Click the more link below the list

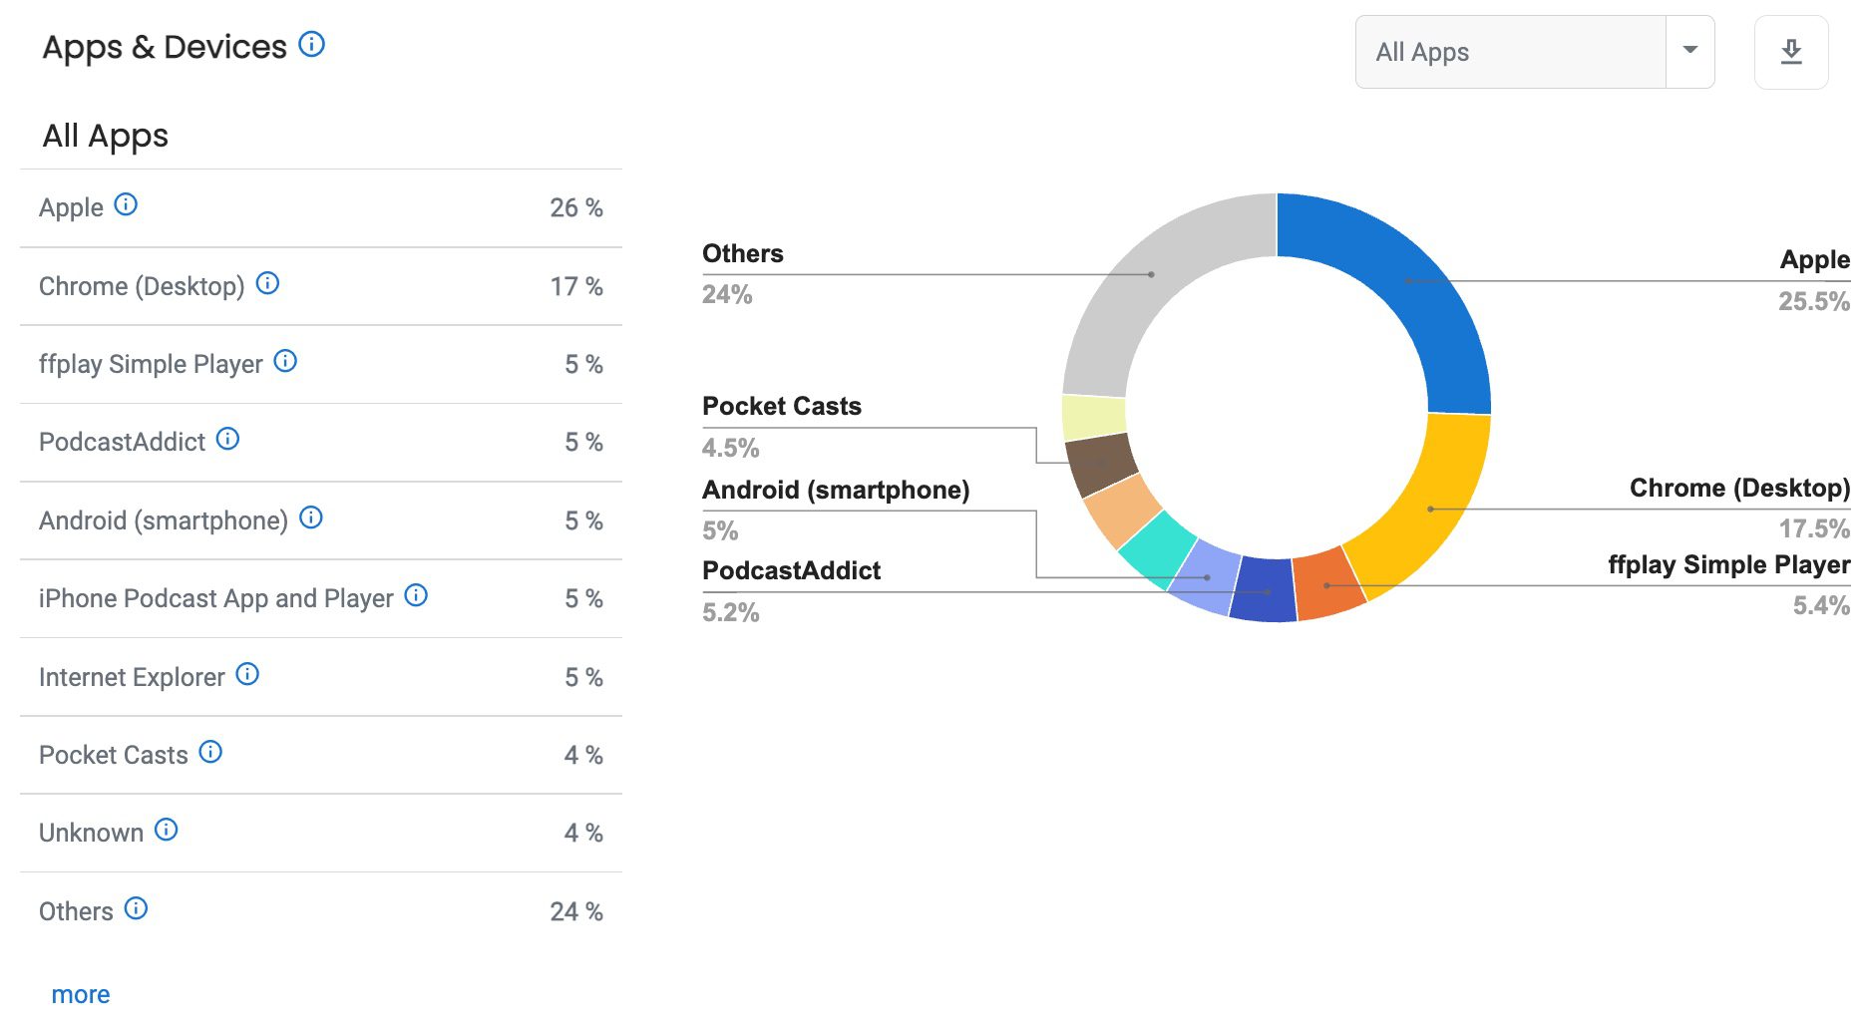(x=81, y=994)
